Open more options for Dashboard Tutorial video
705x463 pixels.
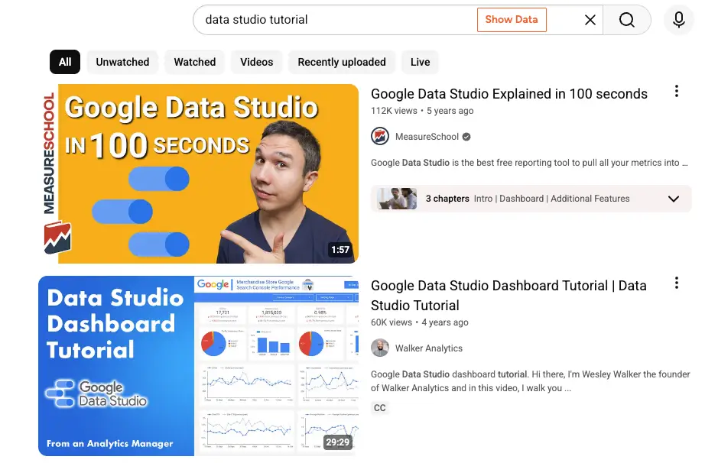click(x=676, y=283)
